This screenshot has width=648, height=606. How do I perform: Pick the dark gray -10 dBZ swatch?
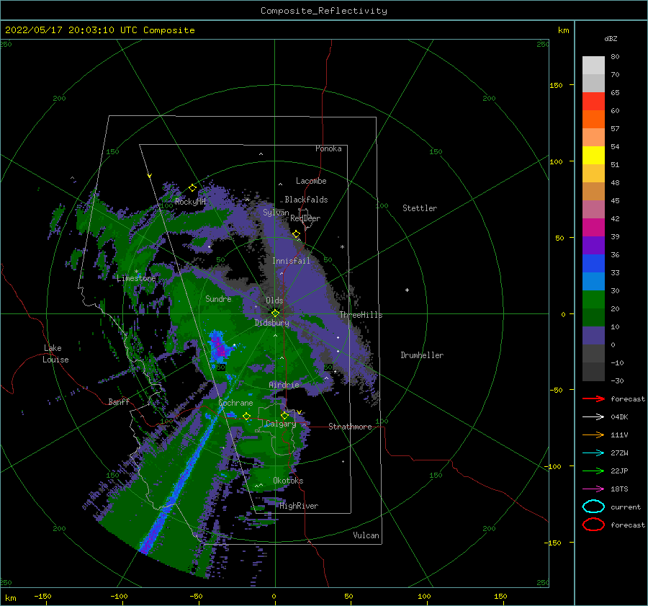click(593, 372)
